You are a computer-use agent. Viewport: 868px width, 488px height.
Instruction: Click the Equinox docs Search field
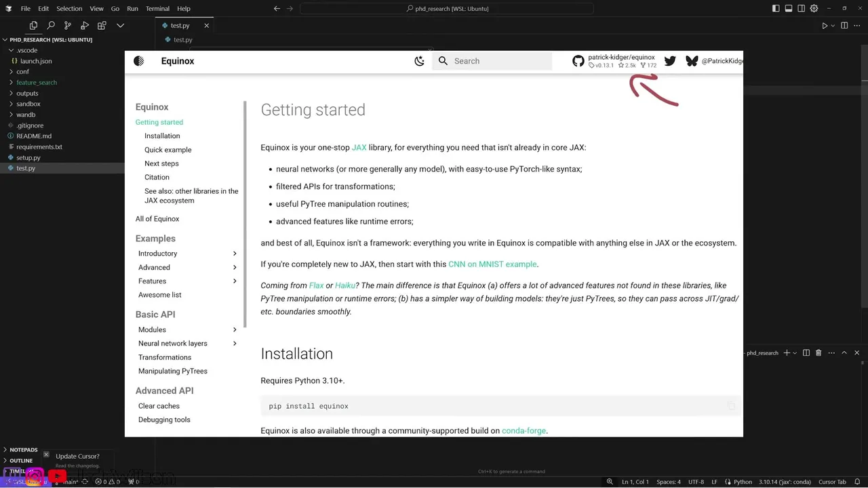click(x=492, y=61)
